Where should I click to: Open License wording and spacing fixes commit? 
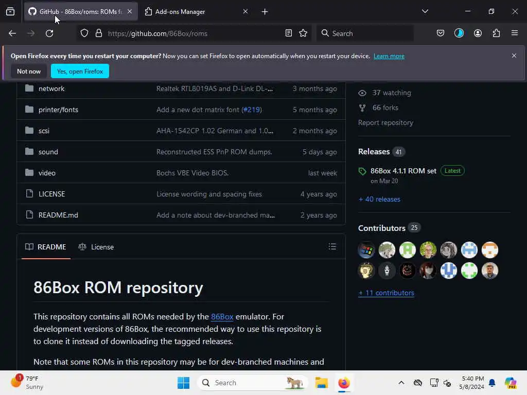[209, 194]
